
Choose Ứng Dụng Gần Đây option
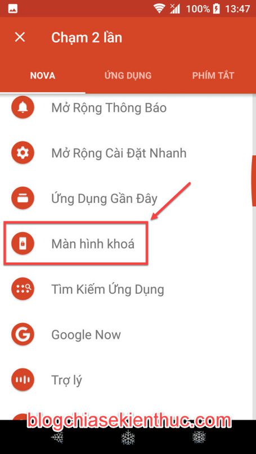click(128, 198)
